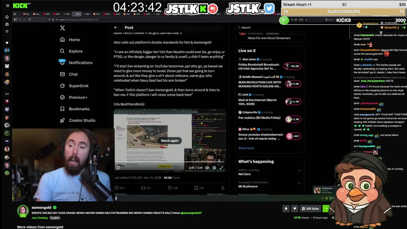The image size is (407, 229).
Task: Enter fullscreen on embedded video
Action: (222, 168)
